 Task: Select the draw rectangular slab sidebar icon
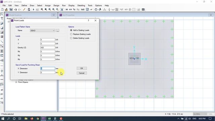tap(2, 28)
